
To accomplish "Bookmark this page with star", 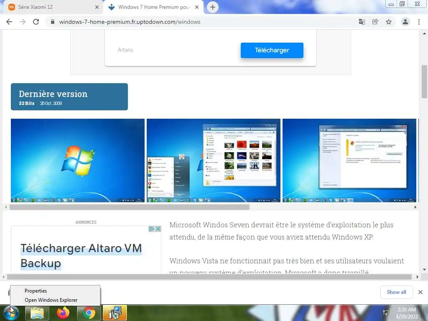I will click(389, 22).
